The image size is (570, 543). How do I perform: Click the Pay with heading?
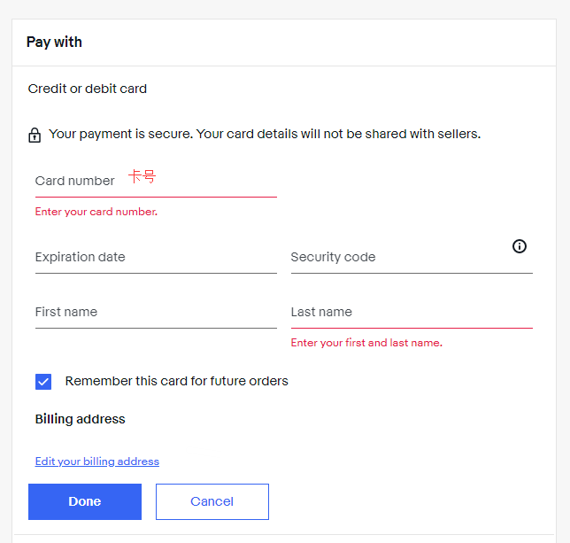pos(54,43)
